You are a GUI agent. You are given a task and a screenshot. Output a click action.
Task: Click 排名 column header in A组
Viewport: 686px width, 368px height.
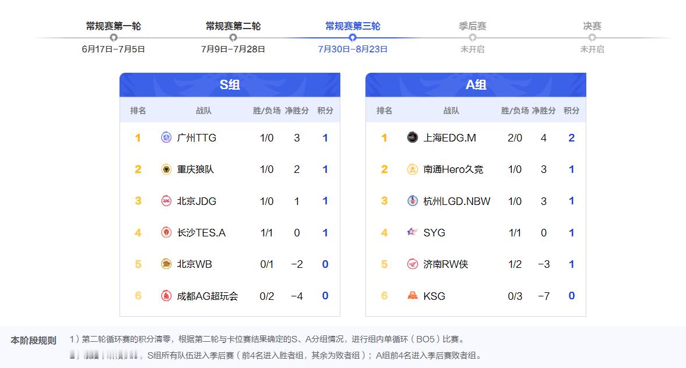pyautogui.click(x=384, y=111)
